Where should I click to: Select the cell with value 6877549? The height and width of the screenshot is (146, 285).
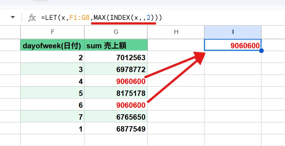[116, 128]
